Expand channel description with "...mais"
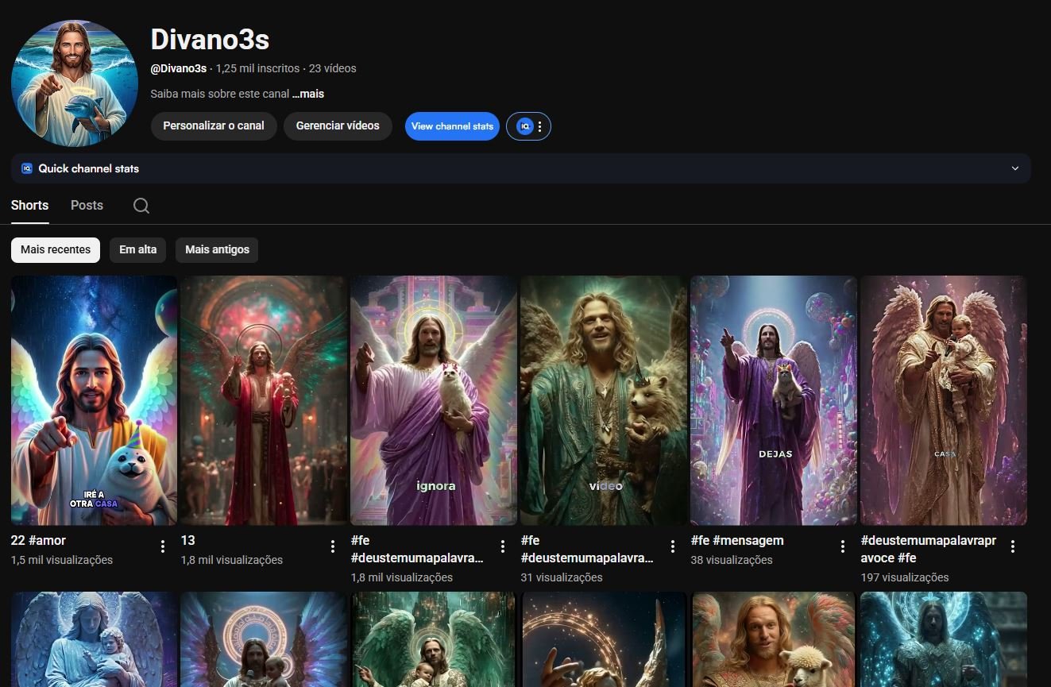 [308, 94]
